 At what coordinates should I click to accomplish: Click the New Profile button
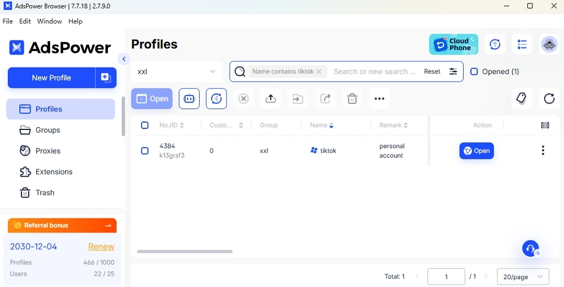(51, 78)
